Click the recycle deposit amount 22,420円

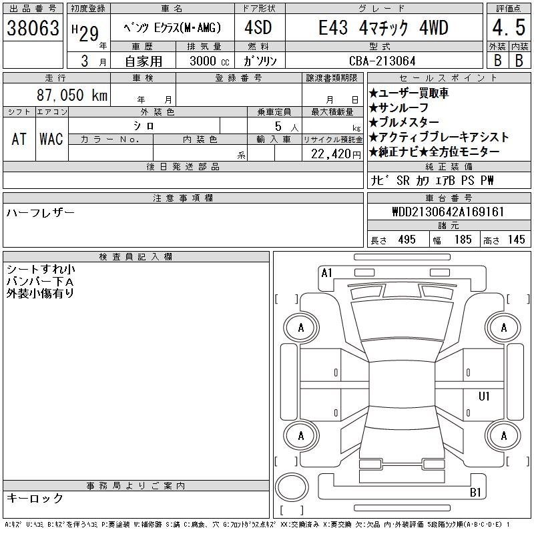click(335, 154)
